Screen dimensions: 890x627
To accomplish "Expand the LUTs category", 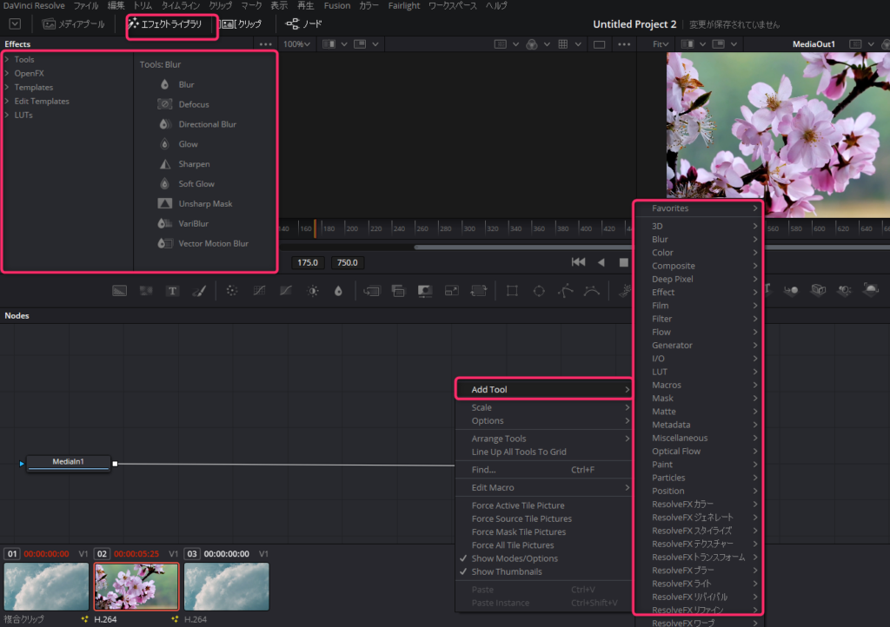I will tap(7, 115).
